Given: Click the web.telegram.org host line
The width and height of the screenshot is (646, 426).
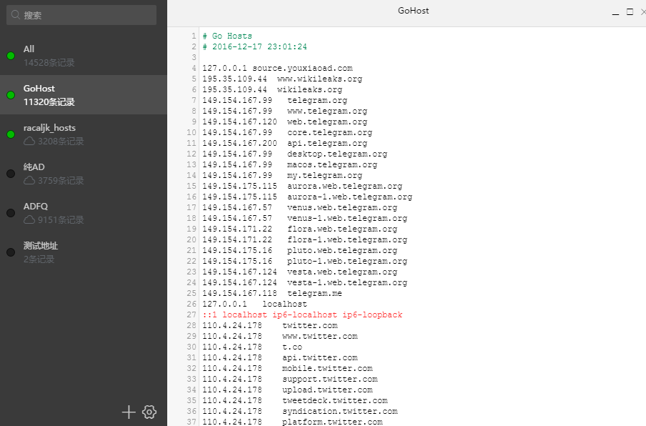Looking at the screenshot, I should (284, 122).
